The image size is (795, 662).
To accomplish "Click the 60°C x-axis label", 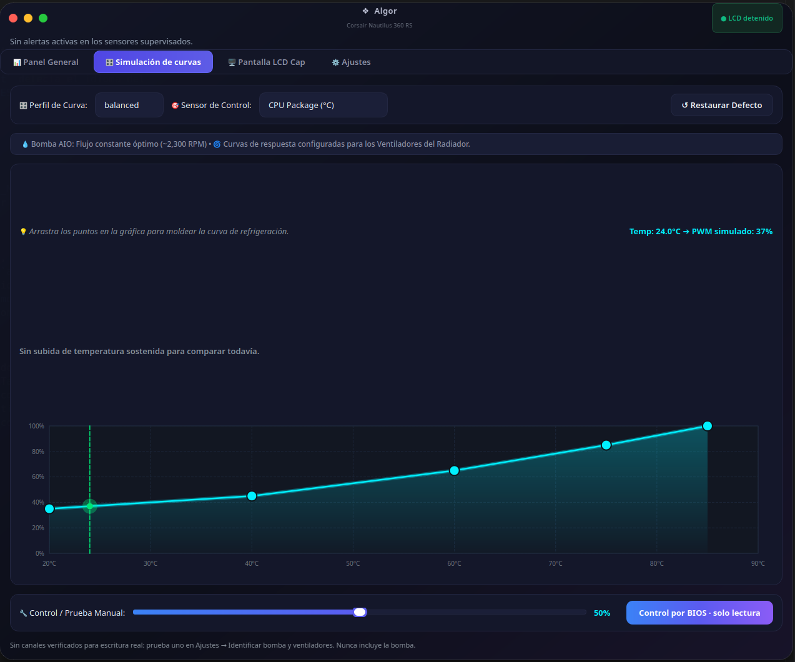I will [454, 563].
